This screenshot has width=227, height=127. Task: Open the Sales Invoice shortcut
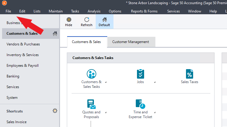(17, 122)
